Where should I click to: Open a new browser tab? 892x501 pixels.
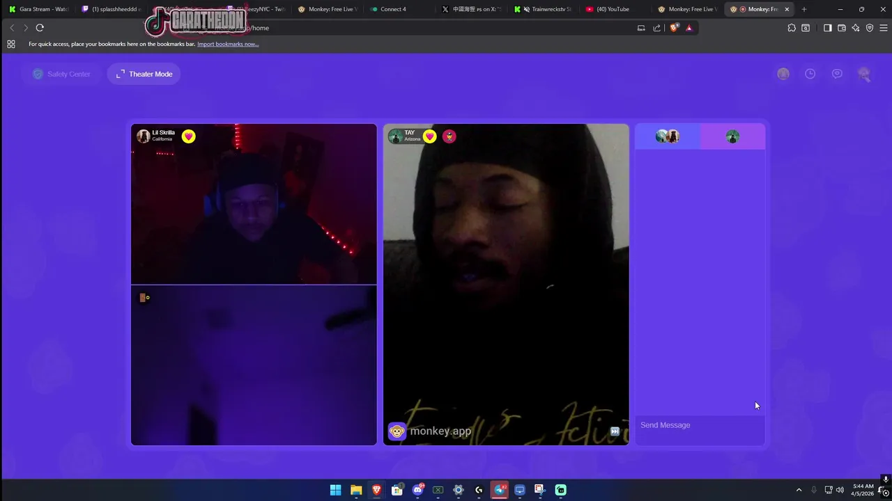804,9
